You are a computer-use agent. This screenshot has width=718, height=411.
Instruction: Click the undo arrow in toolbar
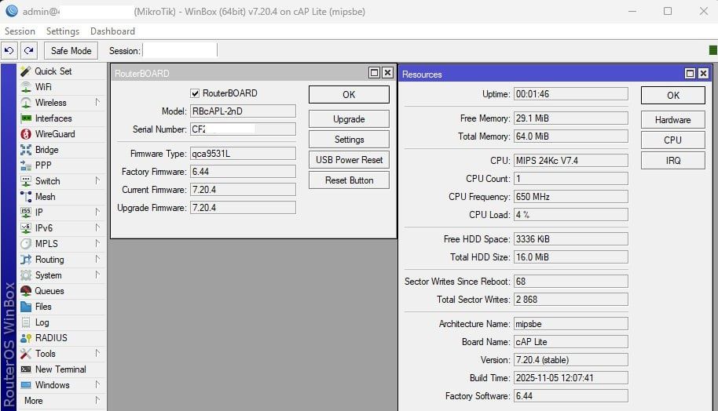click(9, 50)
